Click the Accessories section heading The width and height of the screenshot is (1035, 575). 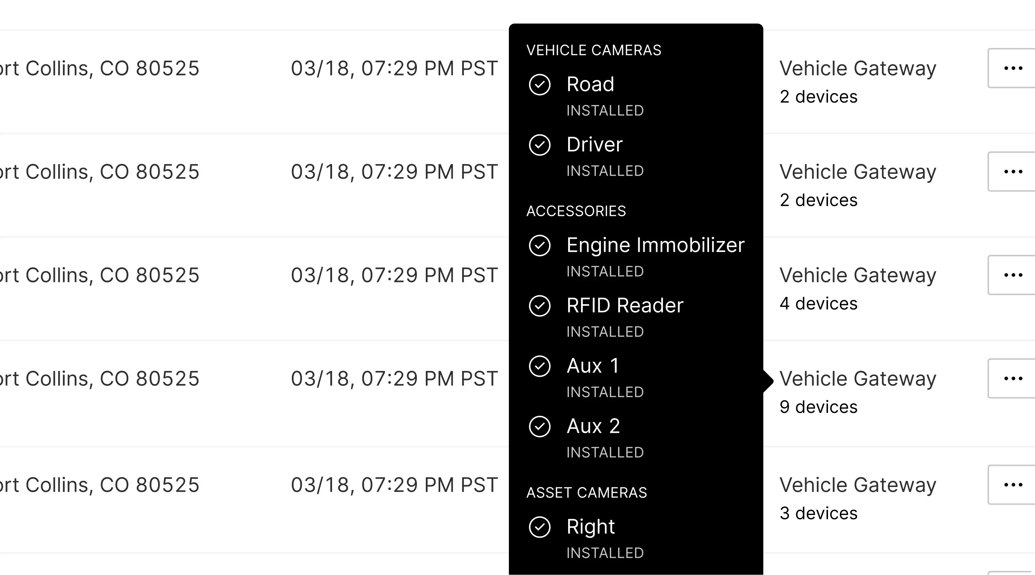click(576, 211)
